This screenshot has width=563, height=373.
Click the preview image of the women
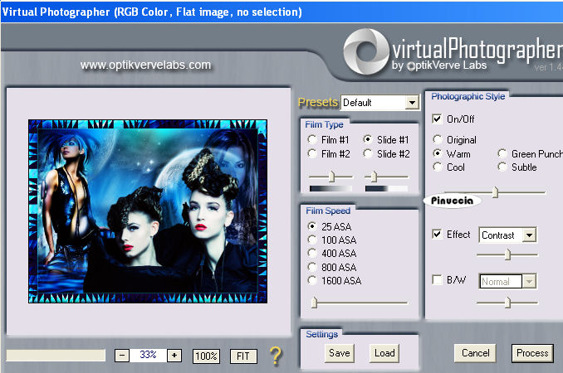pyautogui.click(x=148, y=211)
